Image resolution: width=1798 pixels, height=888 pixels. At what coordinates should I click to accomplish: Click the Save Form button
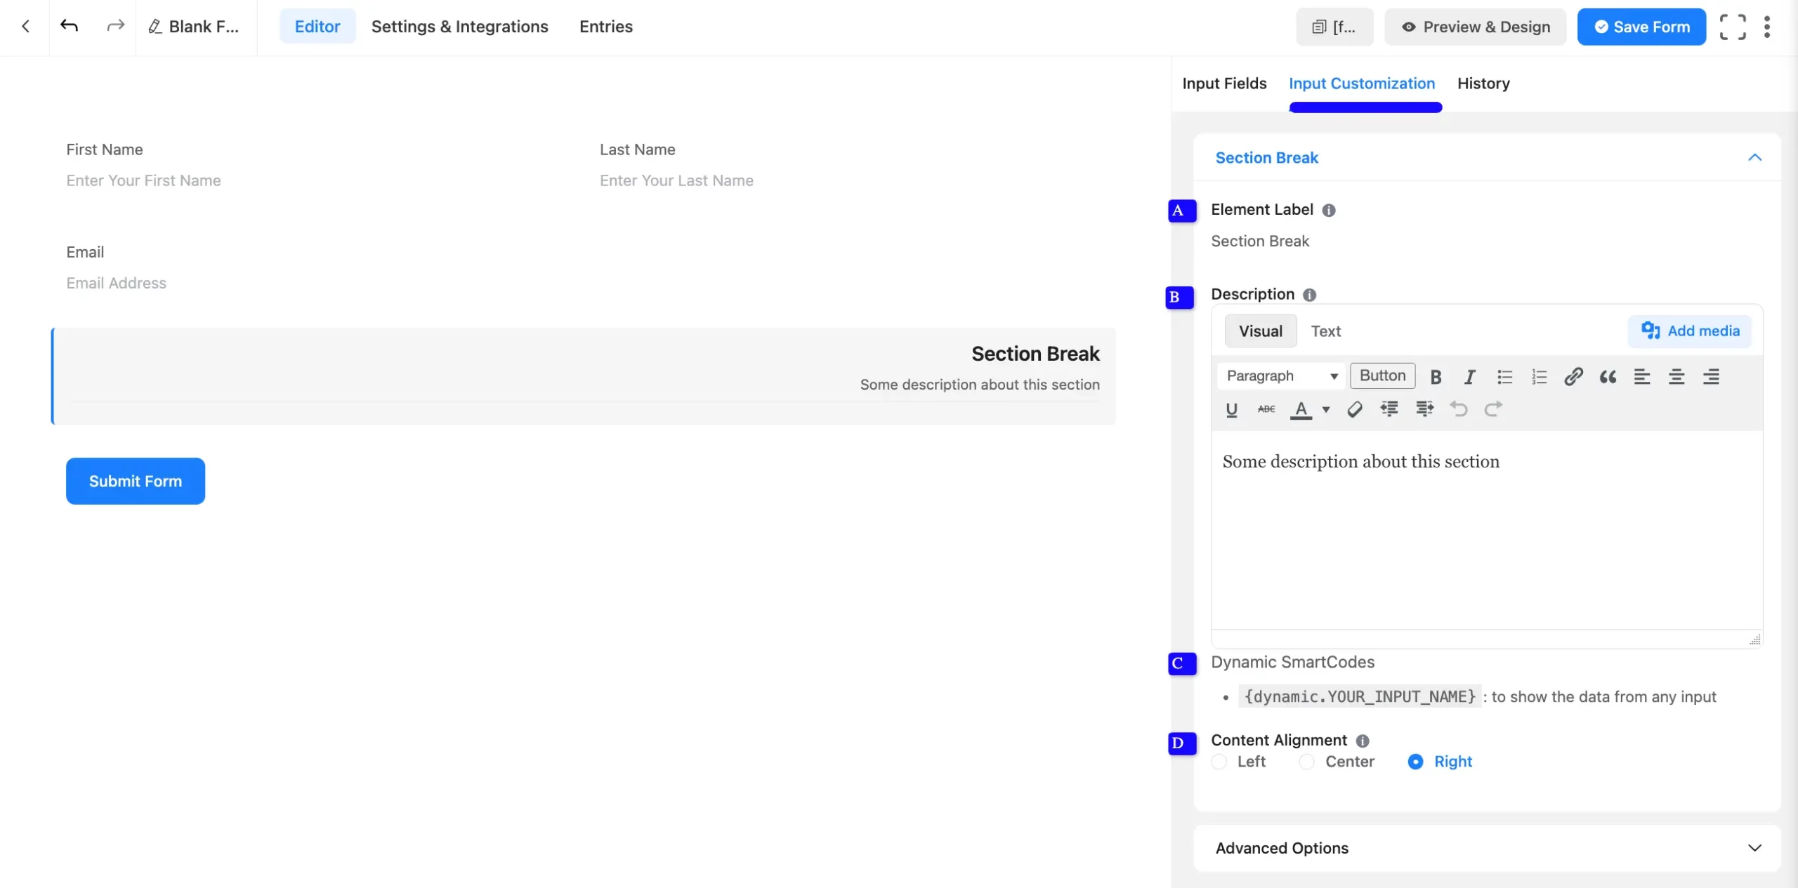click(x=1641, y=27)
